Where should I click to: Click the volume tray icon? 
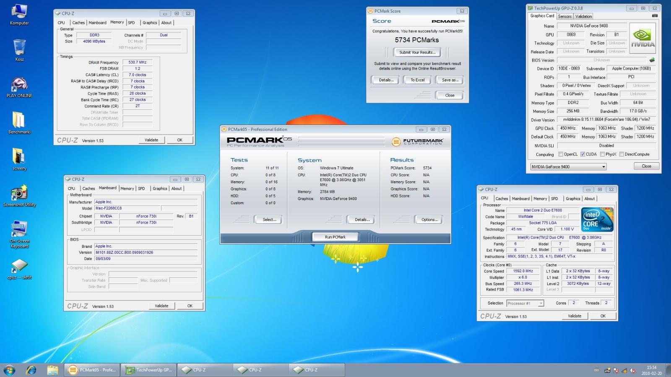tap(632, 371)
